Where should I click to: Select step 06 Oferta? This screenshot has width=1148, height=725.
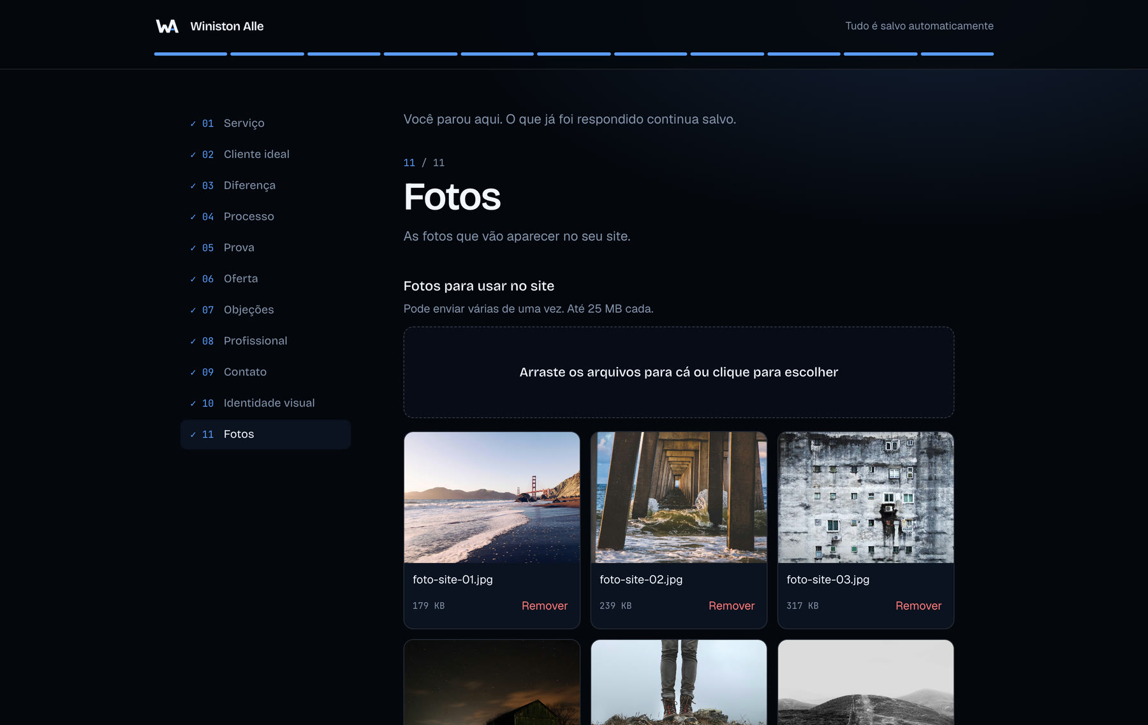click(265, 278)
